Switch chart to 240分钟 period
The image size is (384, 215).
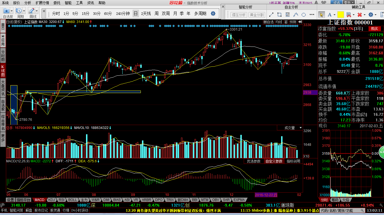(123, 13)
